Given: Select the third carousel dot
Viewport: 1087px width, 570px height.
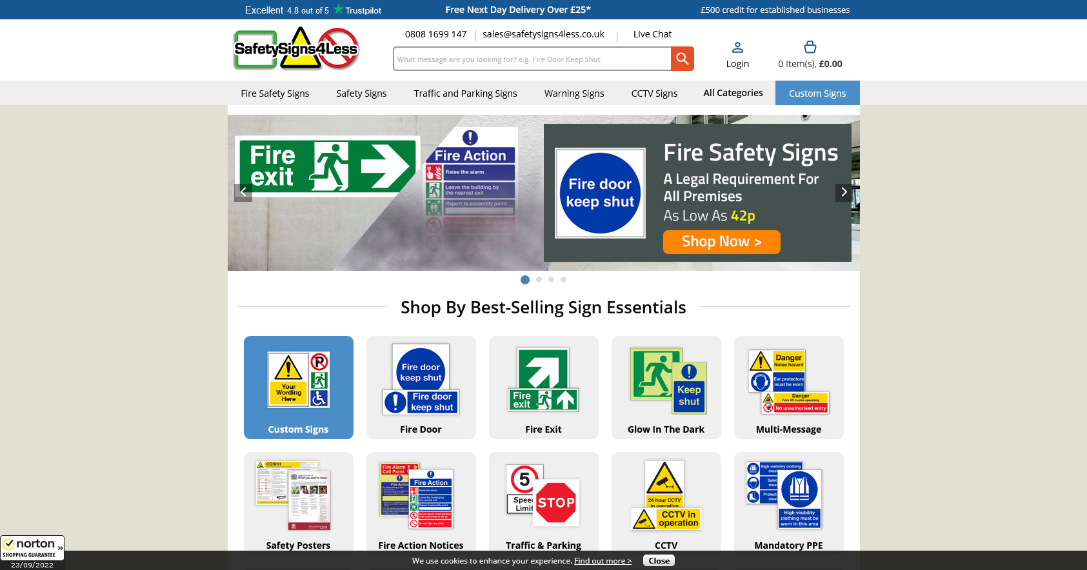Looking at the screenshot, I should coord(551,280).
